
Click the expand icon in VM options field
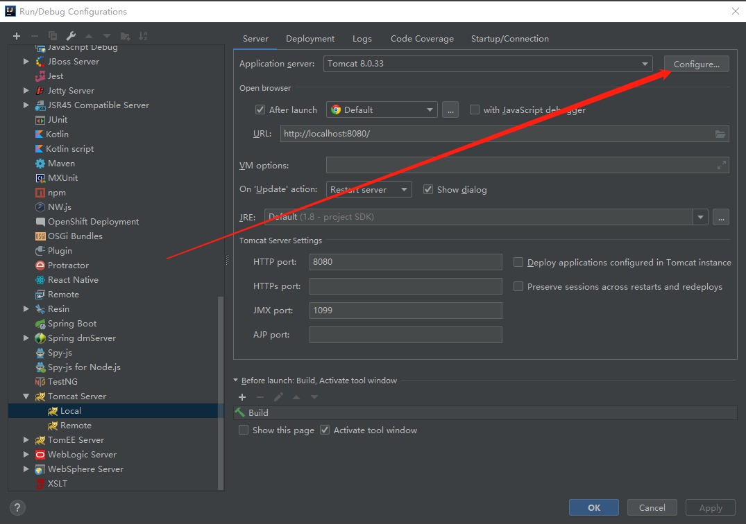tap(721, 166)
